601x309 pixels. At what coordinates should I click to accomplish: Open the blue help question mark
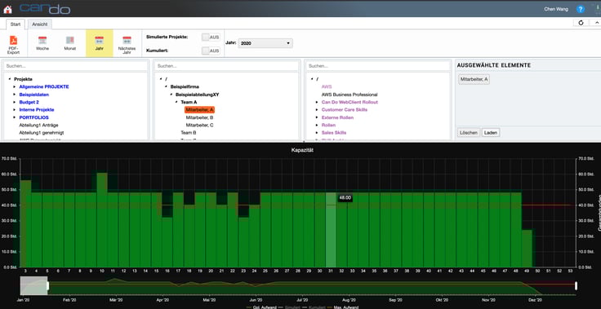581,9
